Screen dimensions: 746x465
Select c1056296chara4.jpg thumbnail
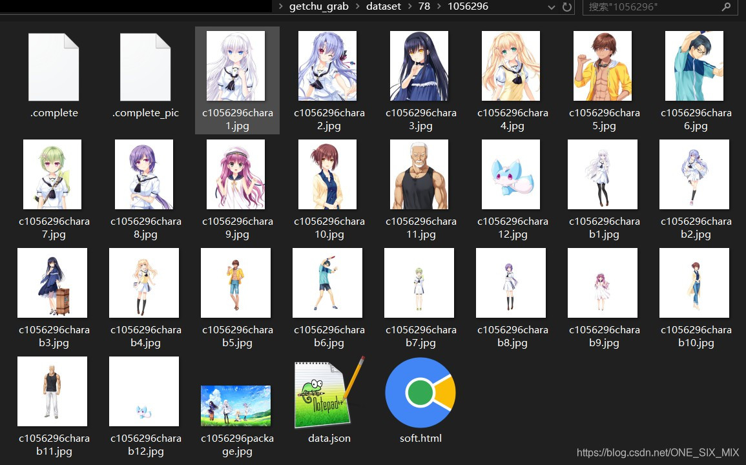(x=511, y=66)
